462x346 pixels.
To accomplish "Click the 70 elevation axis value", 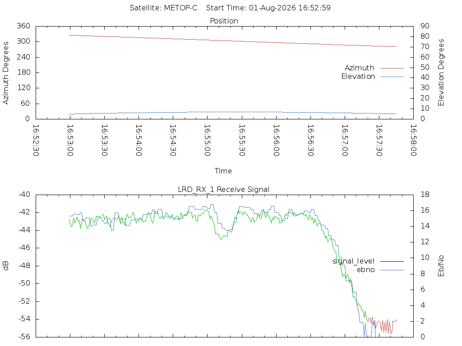I will point(425,46).
